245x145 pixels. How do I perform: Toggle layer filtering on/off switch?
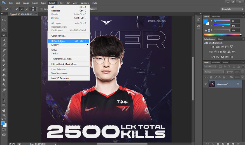coord(243,66)
